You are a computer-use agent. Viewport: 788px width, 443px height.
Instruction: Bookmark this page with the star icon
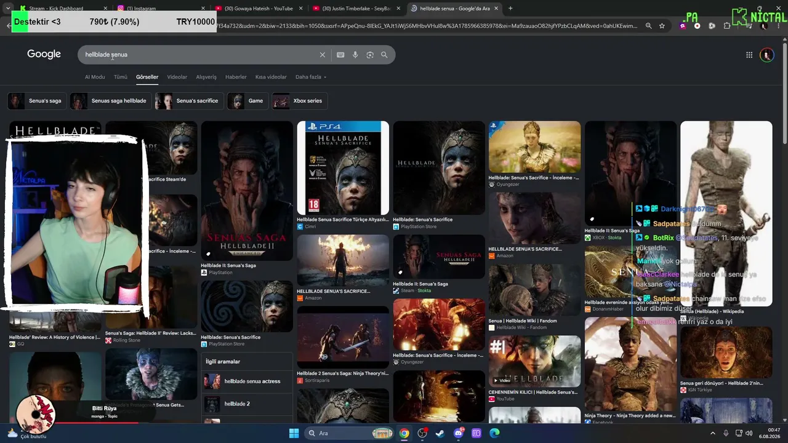coord(662,26)
